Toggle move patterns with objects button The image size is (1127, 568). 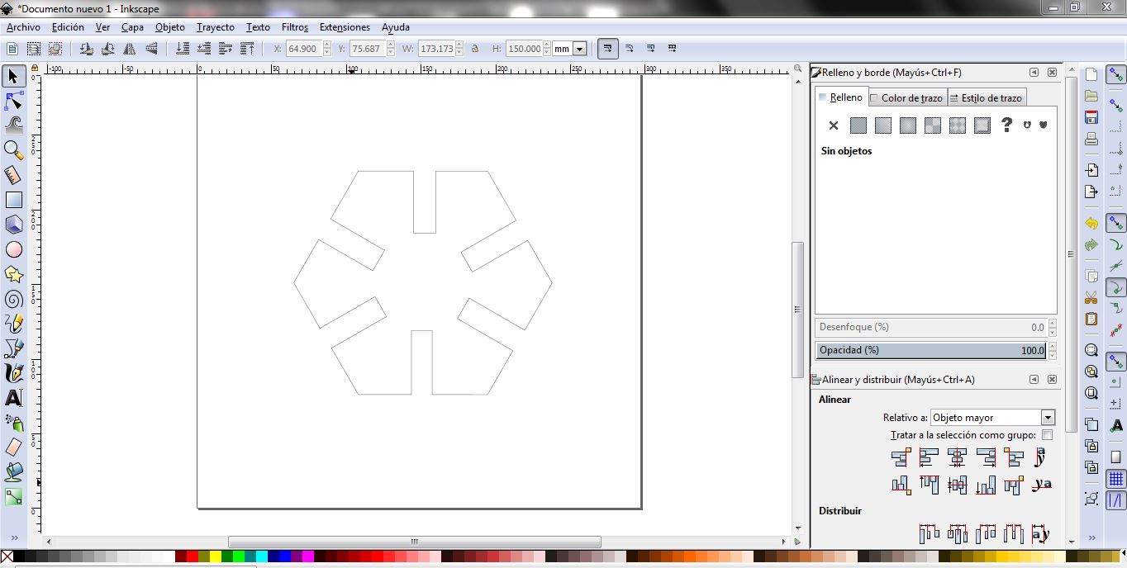click(673, 49)
